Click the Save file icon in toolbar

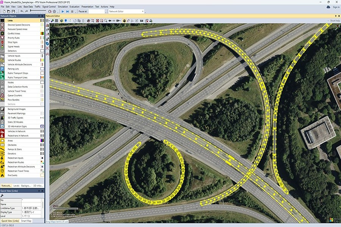coord(14,11)
